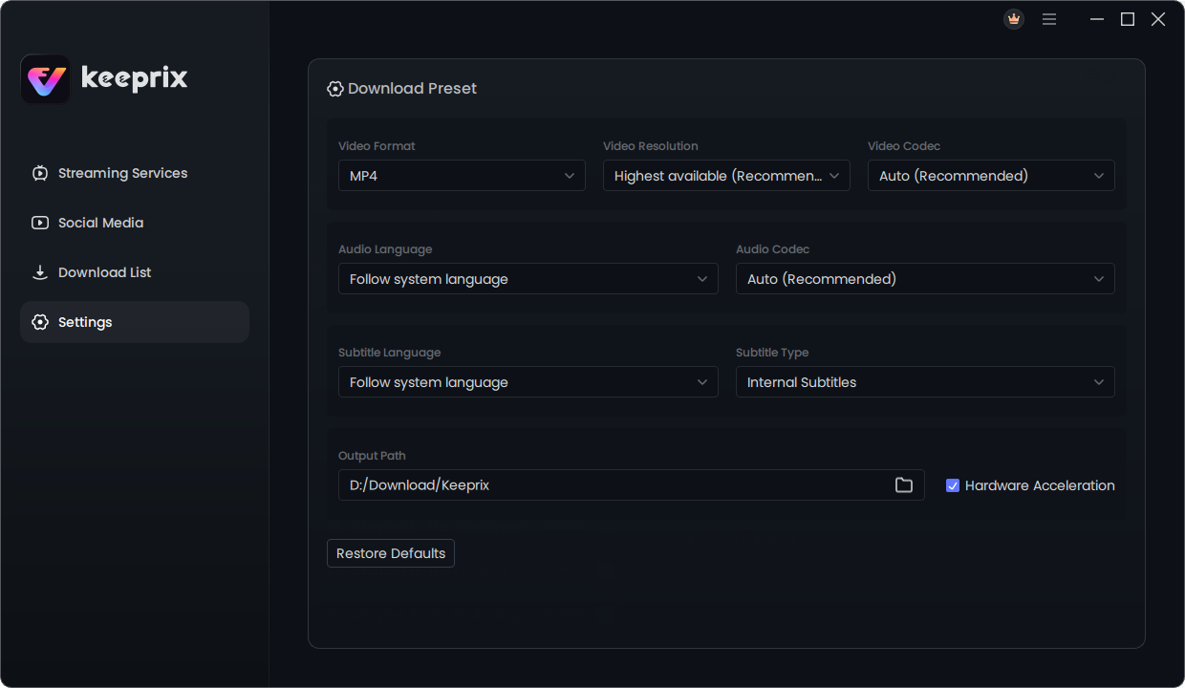Switch to Social Media section
1185x688 pixels.
coord(135,223)
